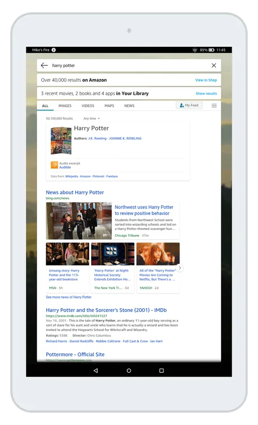Viewport: 258px width, 425px height.
Task: Tap the Harry Potter book covers thumbnail
Action: [61, 141]
